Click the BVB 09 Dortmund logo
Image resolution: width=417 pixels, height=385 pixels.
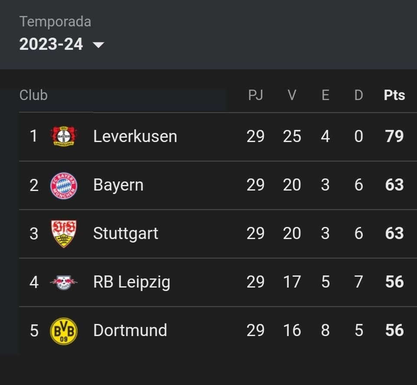(64, 331)
